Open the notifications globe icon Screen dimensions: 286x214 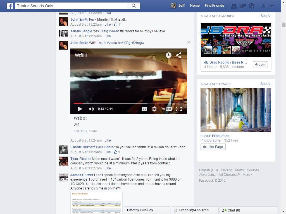tap(252, 6)
